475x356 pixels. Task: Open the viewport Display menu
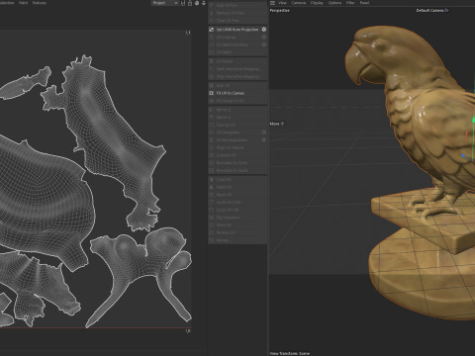pos(317,3)
